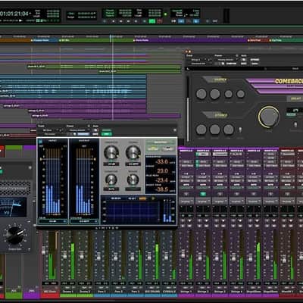Click large output knob on compressor plugin
This screenshot has height=303, width=303.
click(x=14, y=235)
